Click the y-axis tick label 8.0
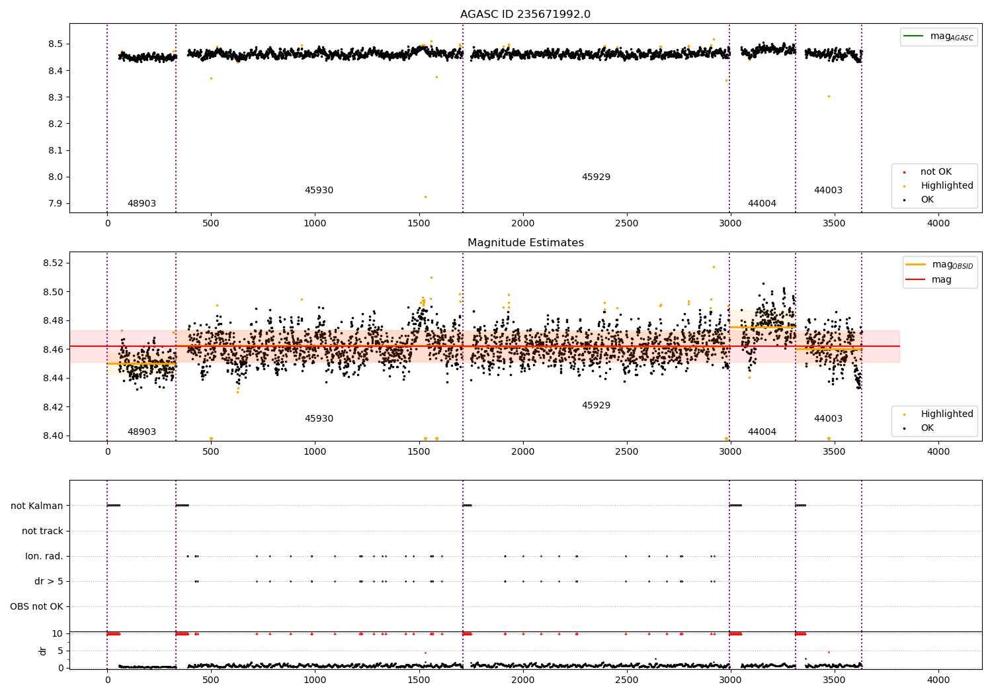 56,177
